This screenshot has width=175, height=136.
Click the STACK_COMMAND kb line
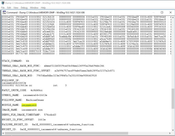[15, 60]
